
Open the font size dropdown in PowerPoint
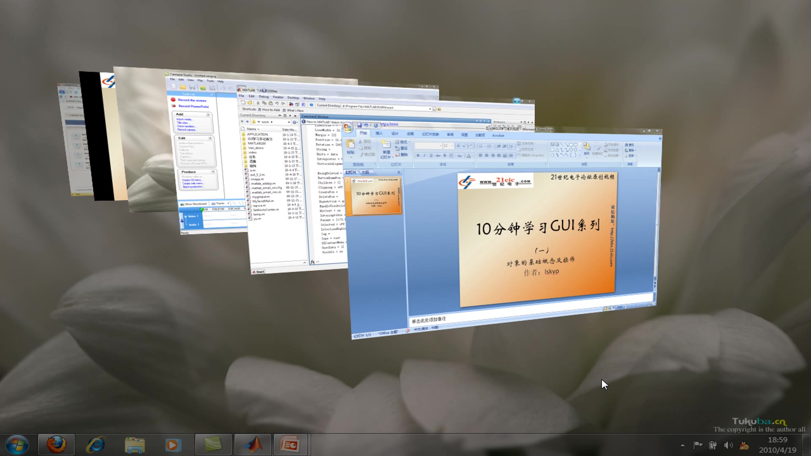tap(452, 146)
